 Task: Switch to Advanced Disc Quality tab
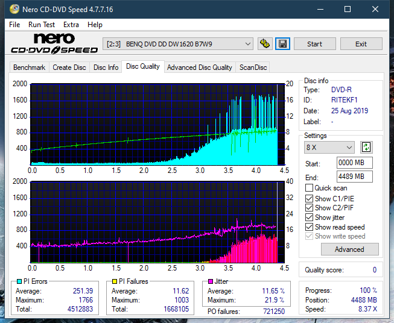coord(200,67)
